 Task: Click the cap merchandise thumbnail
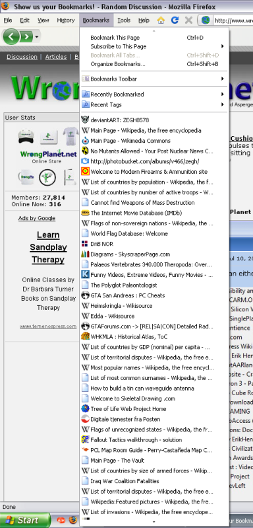point(26,136)
